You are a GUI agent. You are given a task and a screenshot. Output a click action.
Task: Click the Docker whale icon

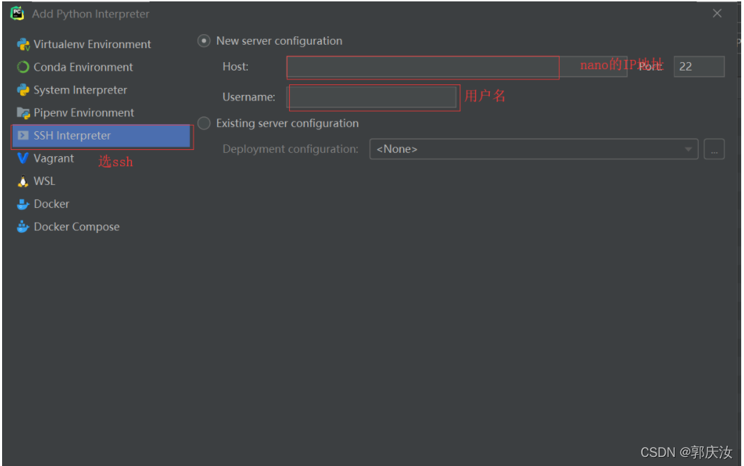pos(23,204)
